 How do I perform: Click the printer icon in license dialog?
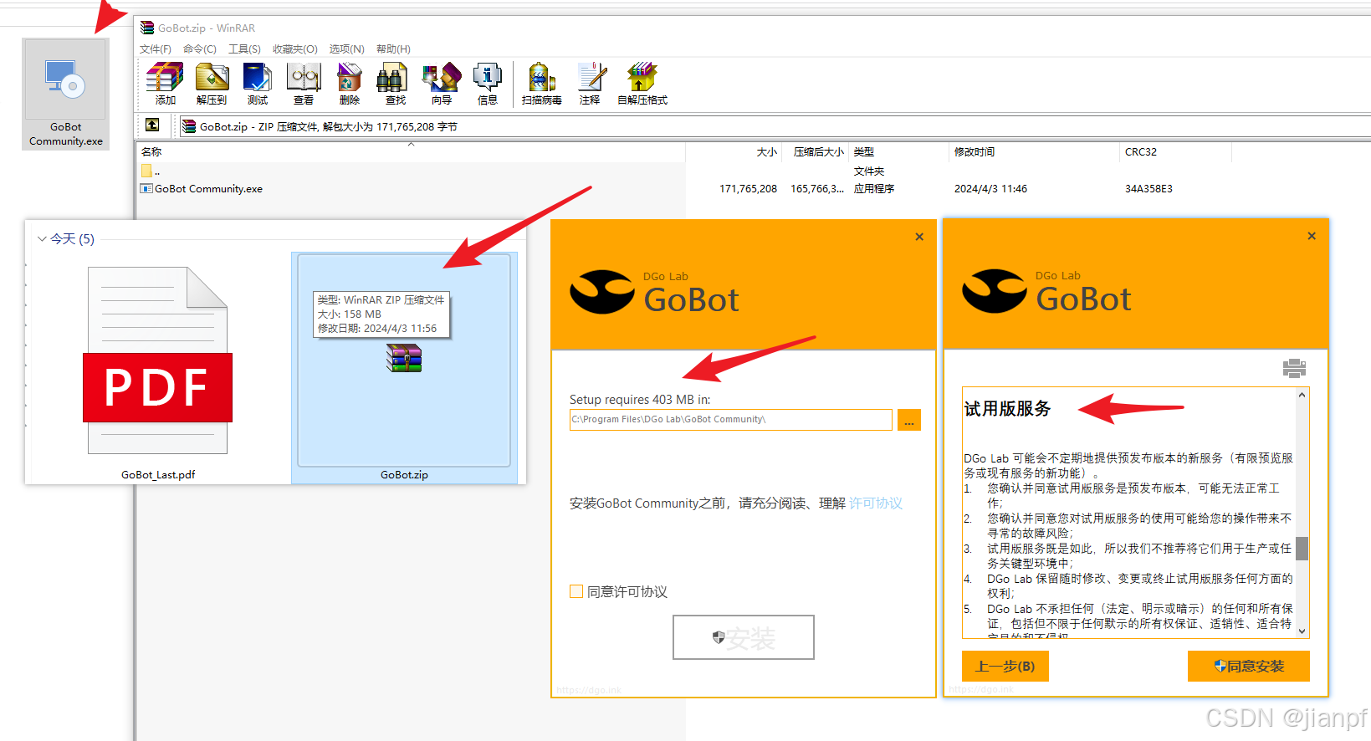pyautogui.click(x=1293, y=368)
